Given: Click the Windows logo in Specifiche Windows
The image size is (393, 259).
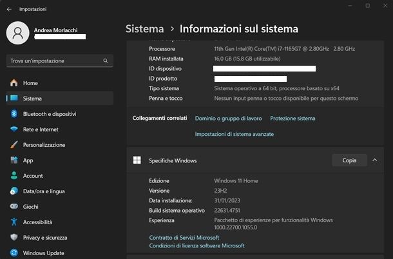Looking at the screenshot, I should pyautogui.click(x=137, y=160).
